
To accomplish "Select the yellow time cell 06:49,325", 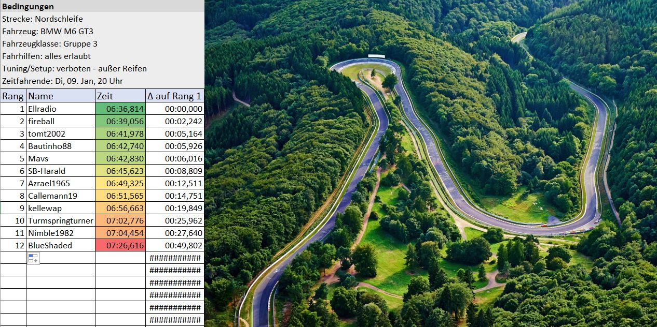I will point(120,183).
